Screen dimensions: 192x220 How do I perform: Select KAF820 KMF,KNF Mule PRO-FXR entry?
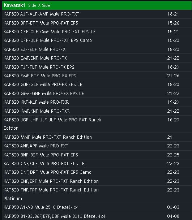click(97, 111)
